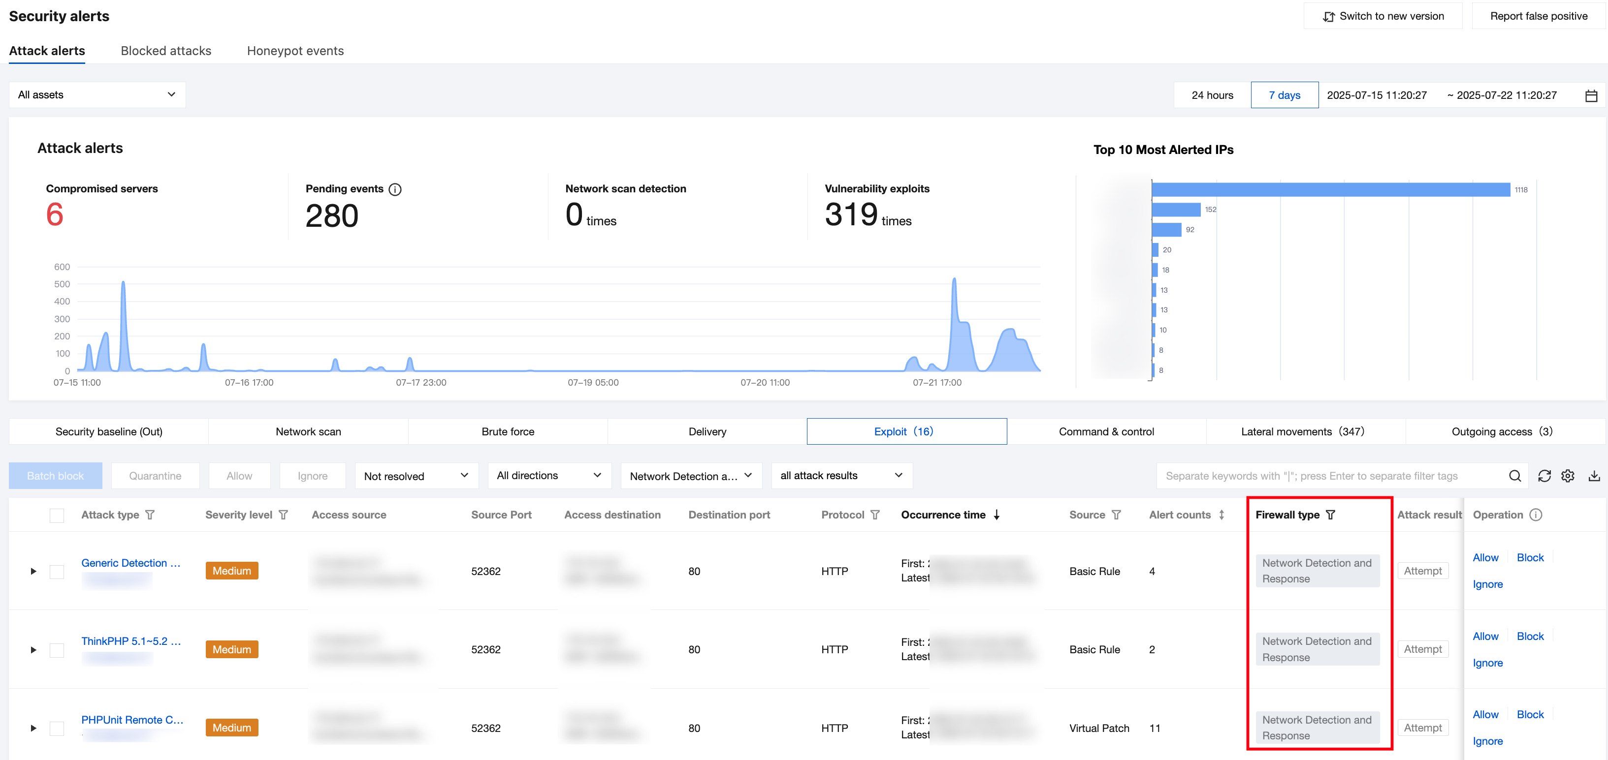
Task: Open Attack type column filter icon
Action: (150, 515)
